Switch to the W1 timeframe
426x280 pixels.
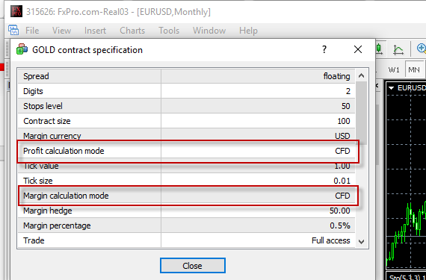click(394, 69)
